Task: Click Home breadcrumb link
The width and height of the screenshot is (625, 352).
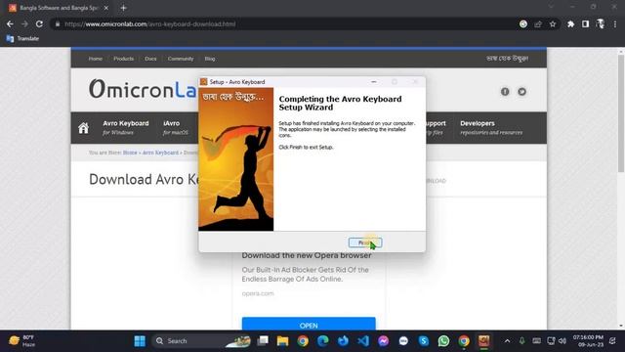Action: (130, 153)
